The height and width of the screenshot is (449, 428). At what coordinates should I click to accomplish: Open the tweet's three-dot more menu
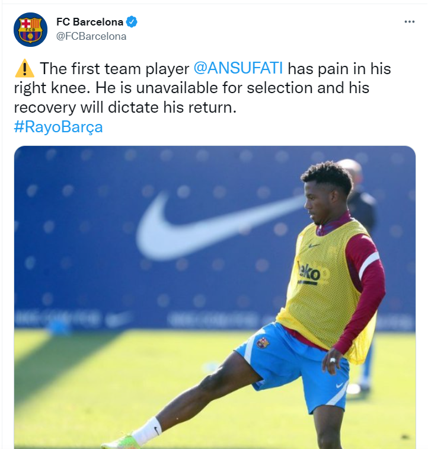409,22
